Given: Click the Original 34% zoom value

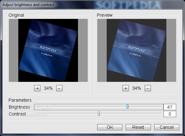Looking at the screenshot, I should tap(48, 88).
